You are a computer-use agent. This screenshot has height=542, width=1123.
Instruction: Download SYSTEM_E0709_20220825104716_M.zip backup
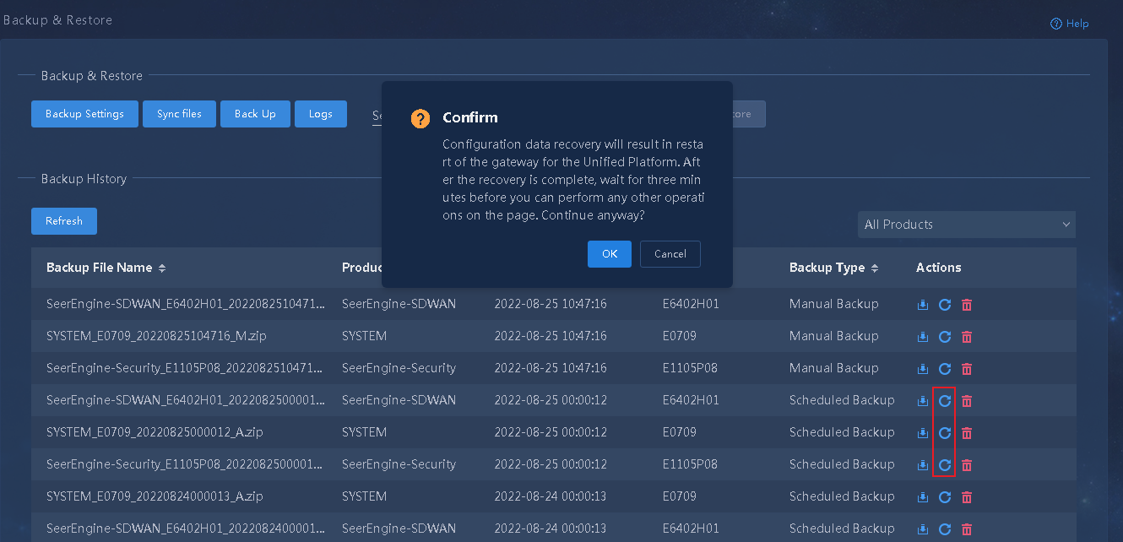923,337
